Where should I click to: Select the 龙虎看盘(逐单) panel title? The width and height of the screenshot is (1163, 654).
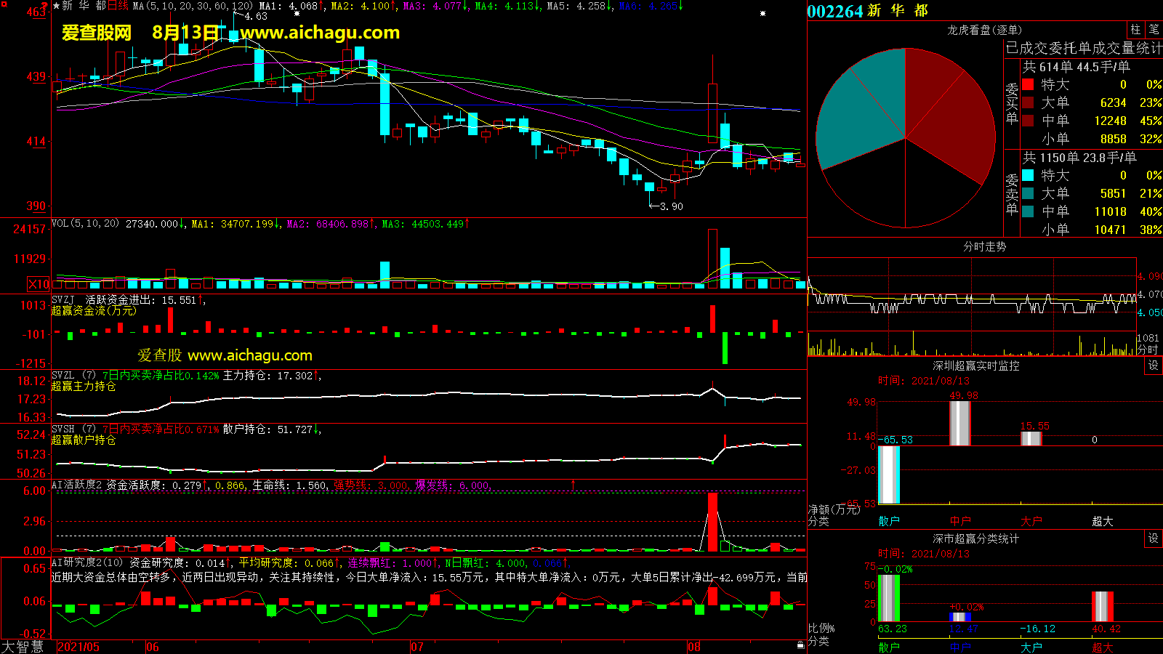pyautogui.click(x=984, y=30)
